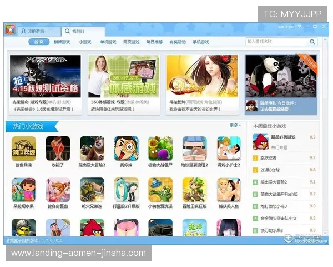Launch the 吹裙子 game

point(58,149)
